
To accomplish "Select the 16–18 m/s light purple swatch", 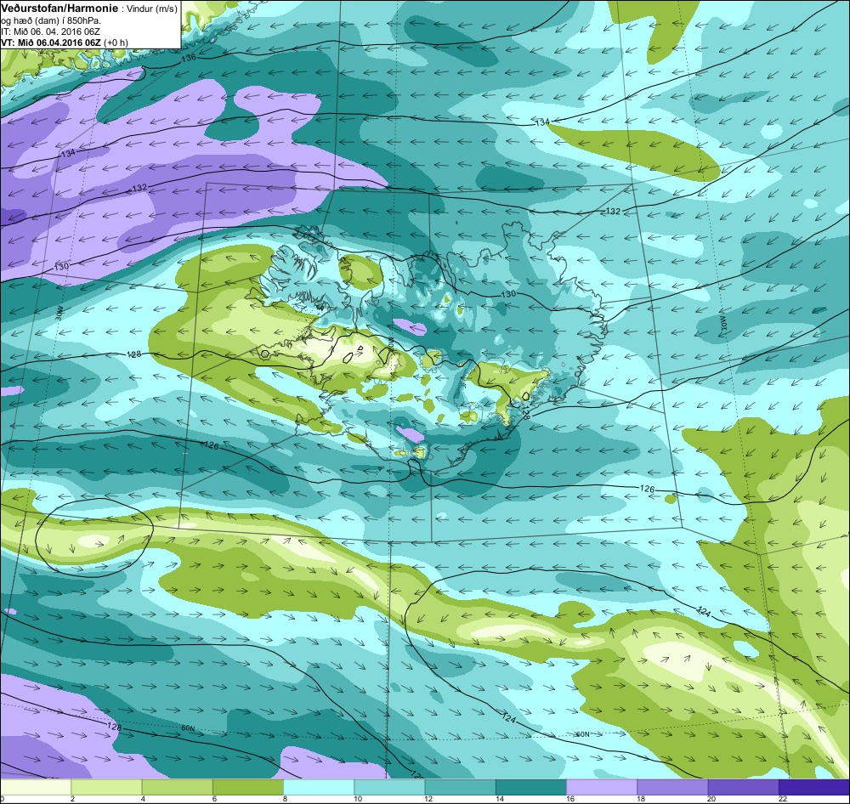I will 602,786.
